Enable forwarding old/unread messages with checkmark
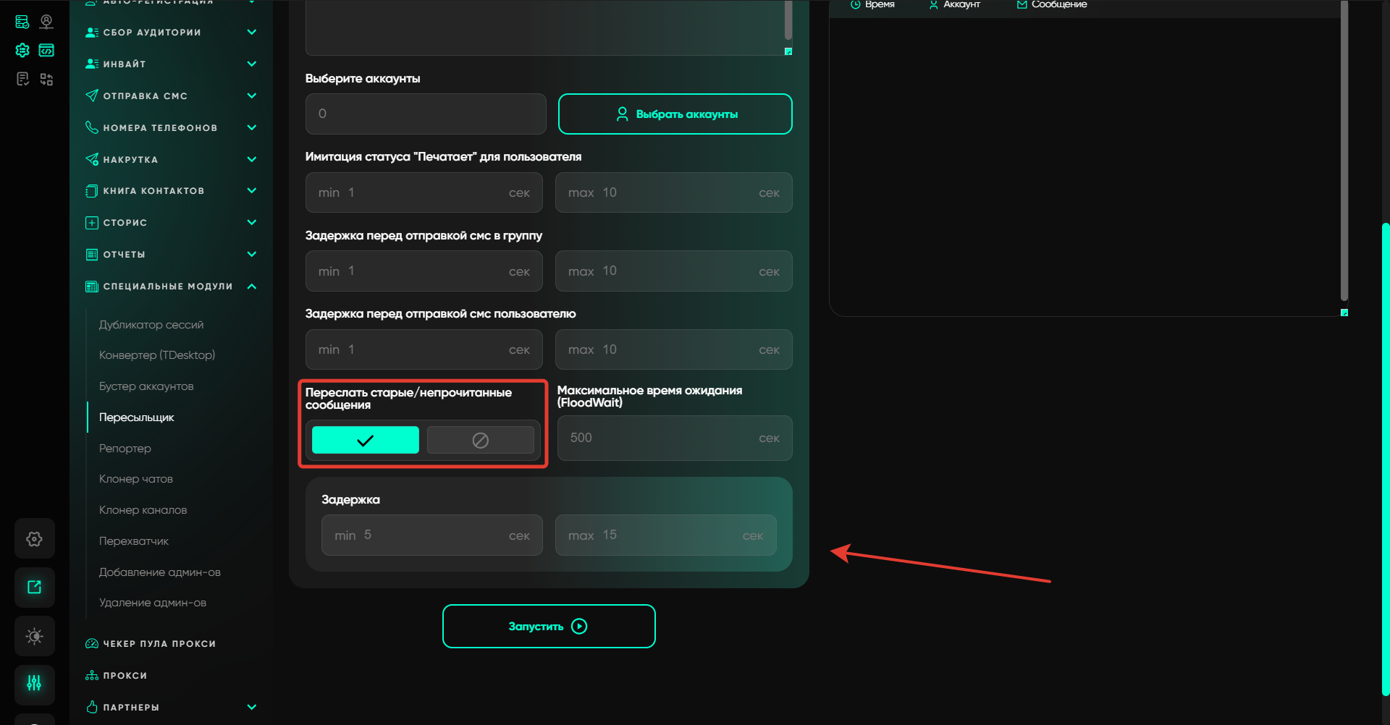The image size is (1390, 725). pos(365,440)
